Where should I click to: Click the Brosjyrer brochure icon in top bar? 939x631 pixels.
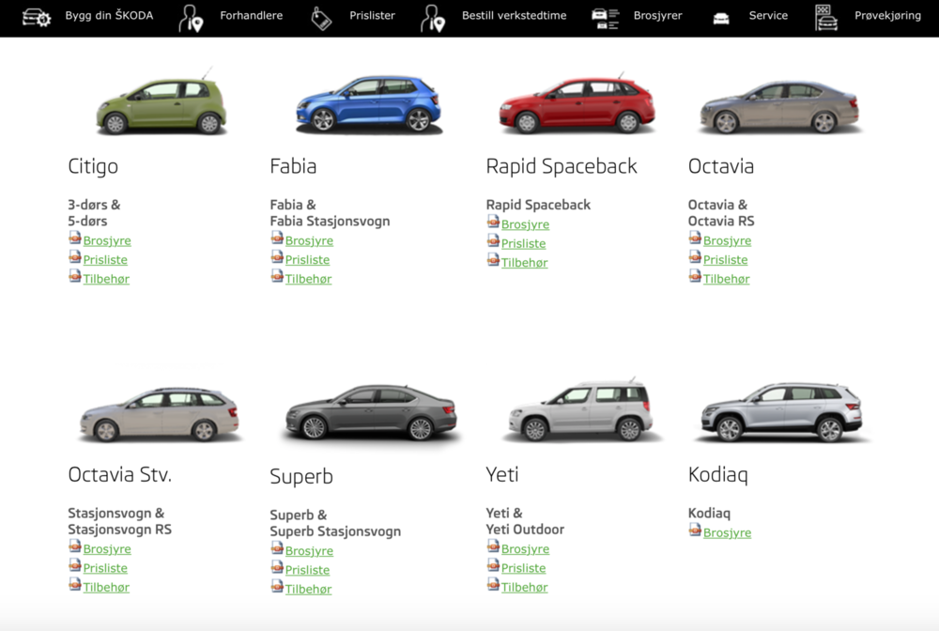tap(606, 18)
